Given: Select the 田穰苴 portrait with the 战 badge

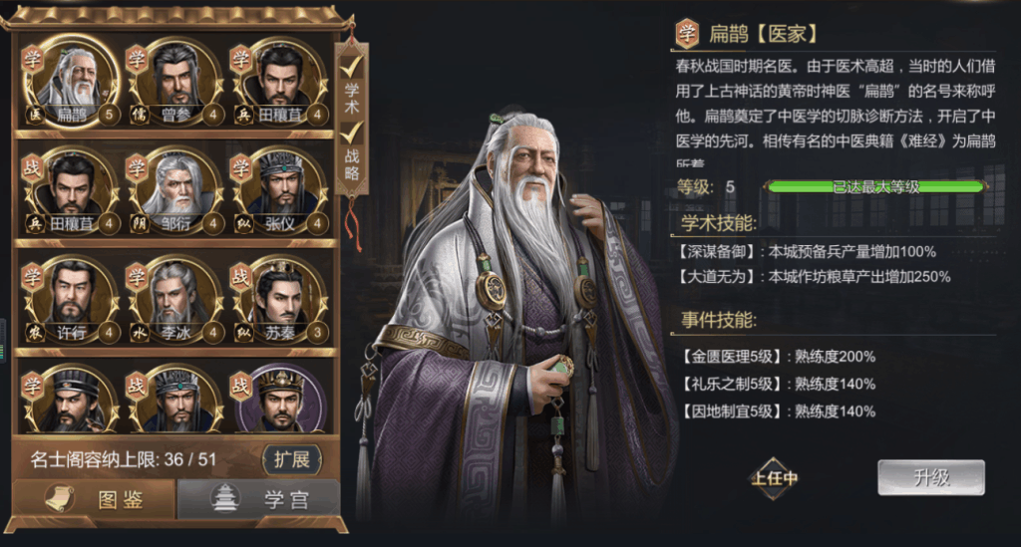Looking at the screenshot, I should 72,192.
